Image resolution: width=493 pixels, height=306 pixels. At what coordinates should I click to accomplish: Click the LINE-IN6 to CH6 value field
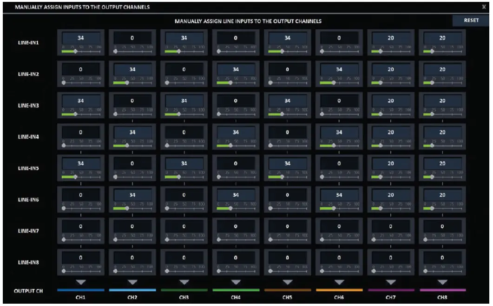pyautogui.click(x=339, y=195)
